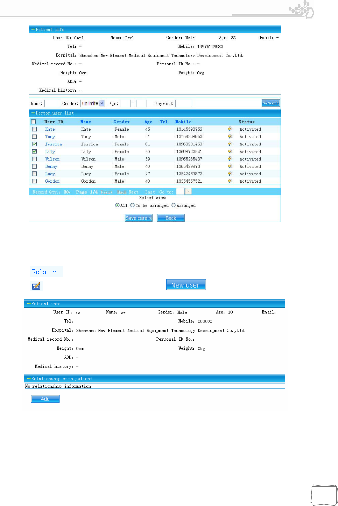Check the box for Benny
Image resolution: width=338 pixels, height=506 pixels.
(x=34, y=166)
